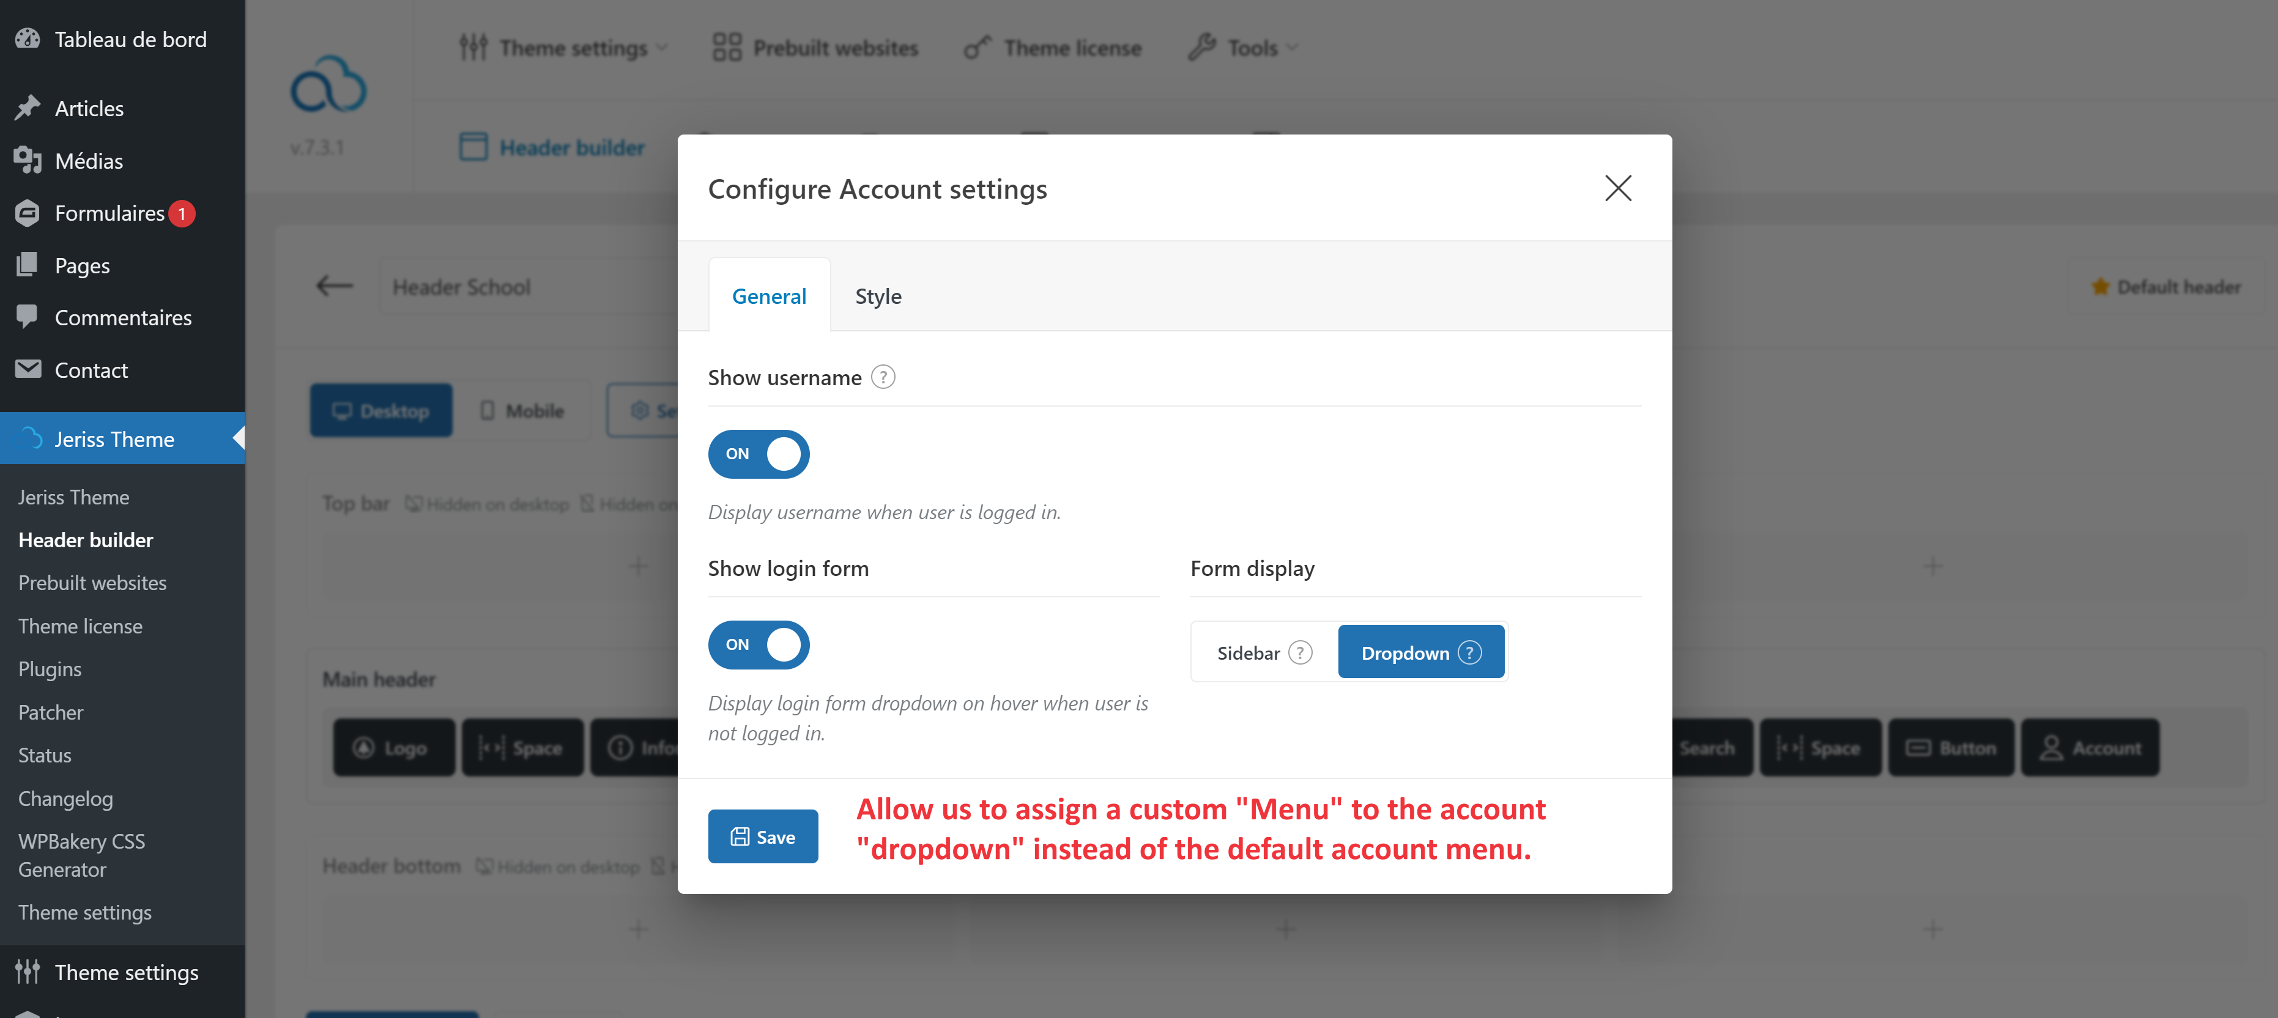Viewport: 2278px width, 1018px height.
Task: Click the Médias media icon
Action: tap(28, 160)
